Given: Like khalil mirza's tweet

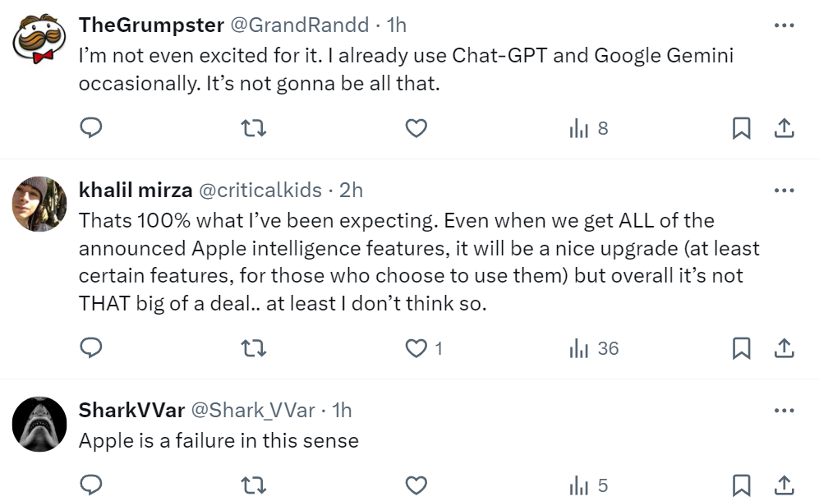Looking at the screenshot, I should tap(417, 348).
